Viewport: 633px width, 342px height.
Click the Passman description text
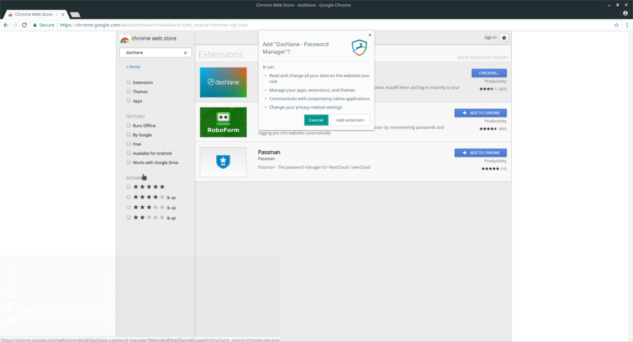tap(314, 168)
